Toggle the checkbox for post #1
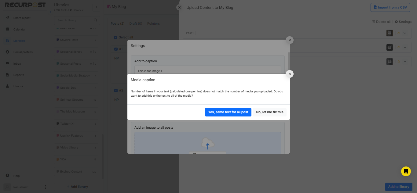Image resolution: width=417 pixels, height=193 pixels. [115, 49]
